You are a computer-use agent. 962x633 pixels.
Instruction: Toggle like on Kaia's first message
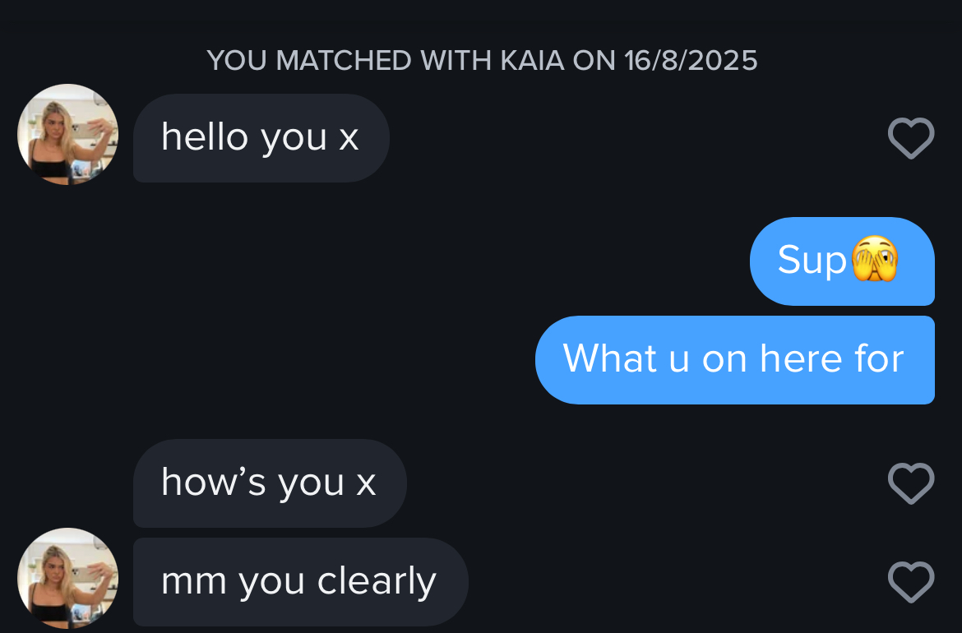click(x=911, y=138)
